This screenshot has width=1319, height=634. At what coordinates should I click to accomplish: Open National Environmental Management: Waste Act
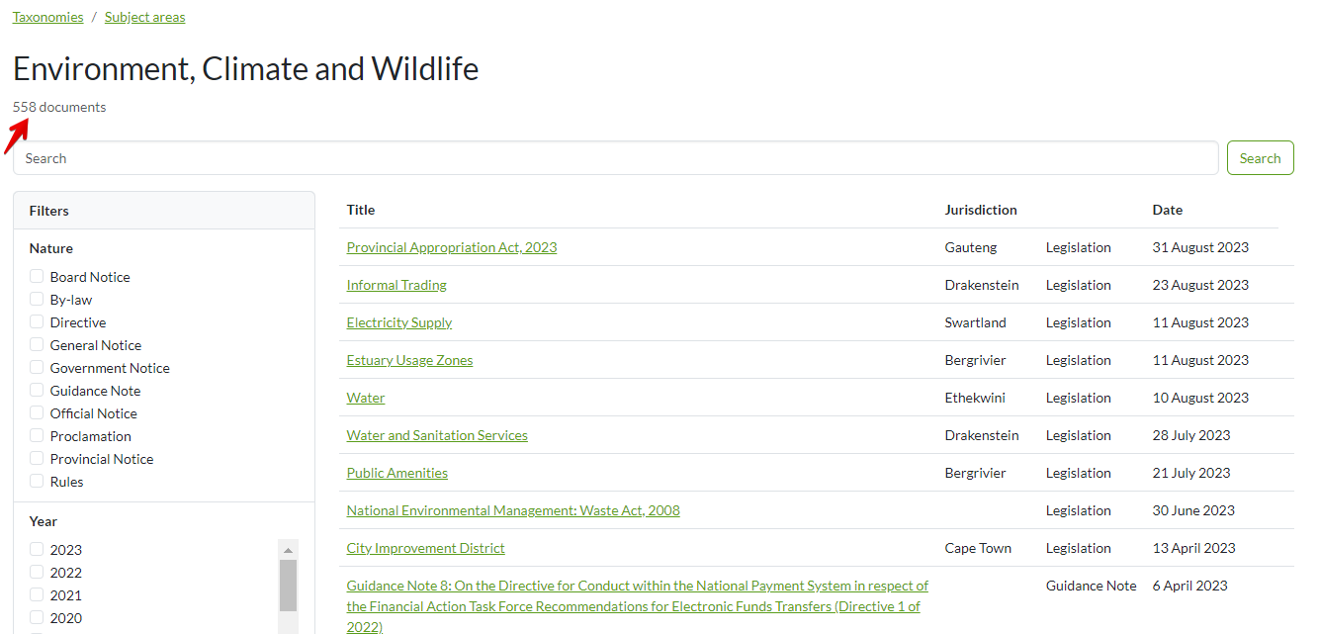pos(512,510)
